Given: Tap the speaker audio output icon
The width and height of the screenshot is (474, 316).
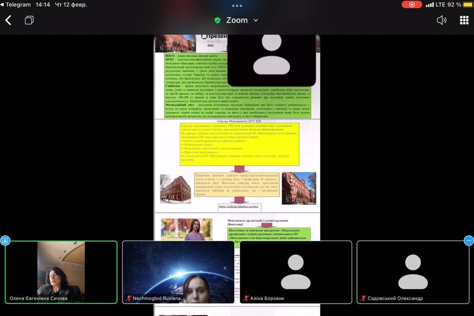Looking at the screenshot, I should [441, 20].
